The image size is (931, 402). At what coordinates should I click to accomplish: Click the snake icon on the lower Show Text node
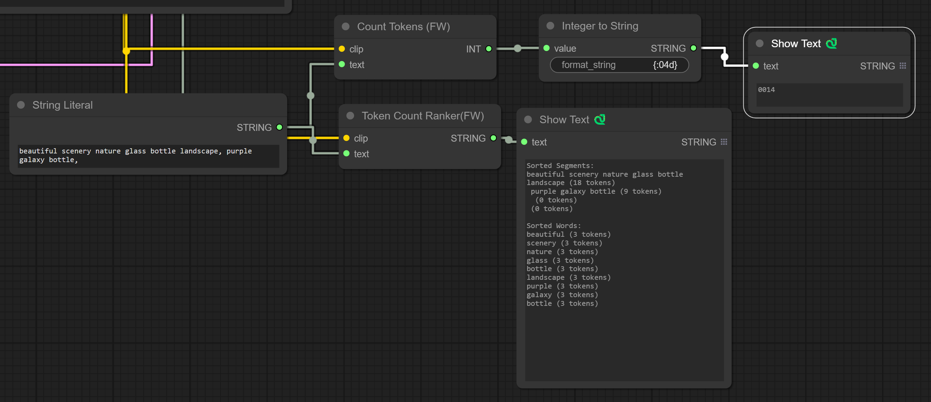tap(599, 119)
